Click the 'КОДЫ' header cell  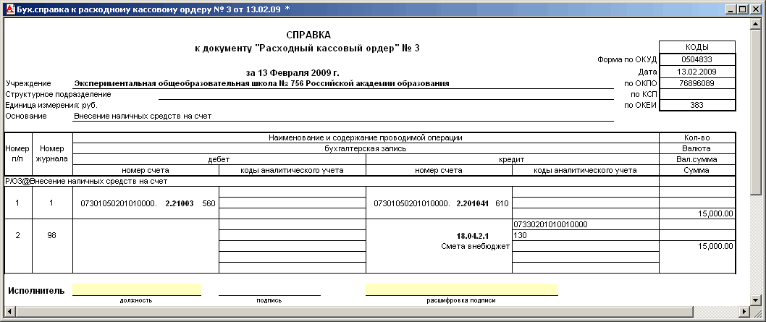[x=697, y=47]
